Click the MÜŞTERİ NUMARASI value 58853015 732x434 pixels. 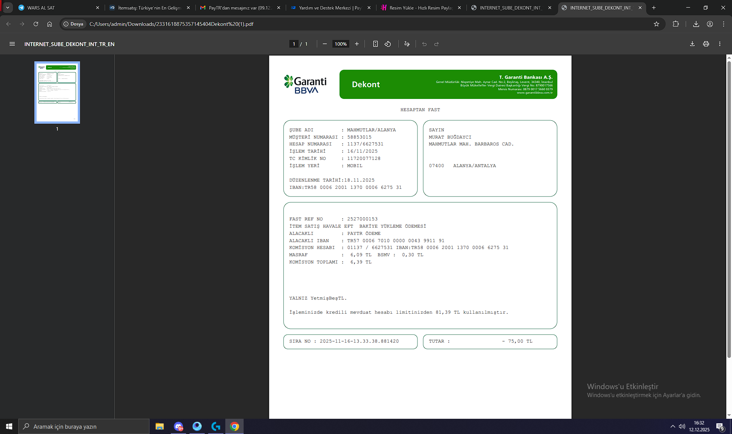pyautogui.click(x=359, y=137)
